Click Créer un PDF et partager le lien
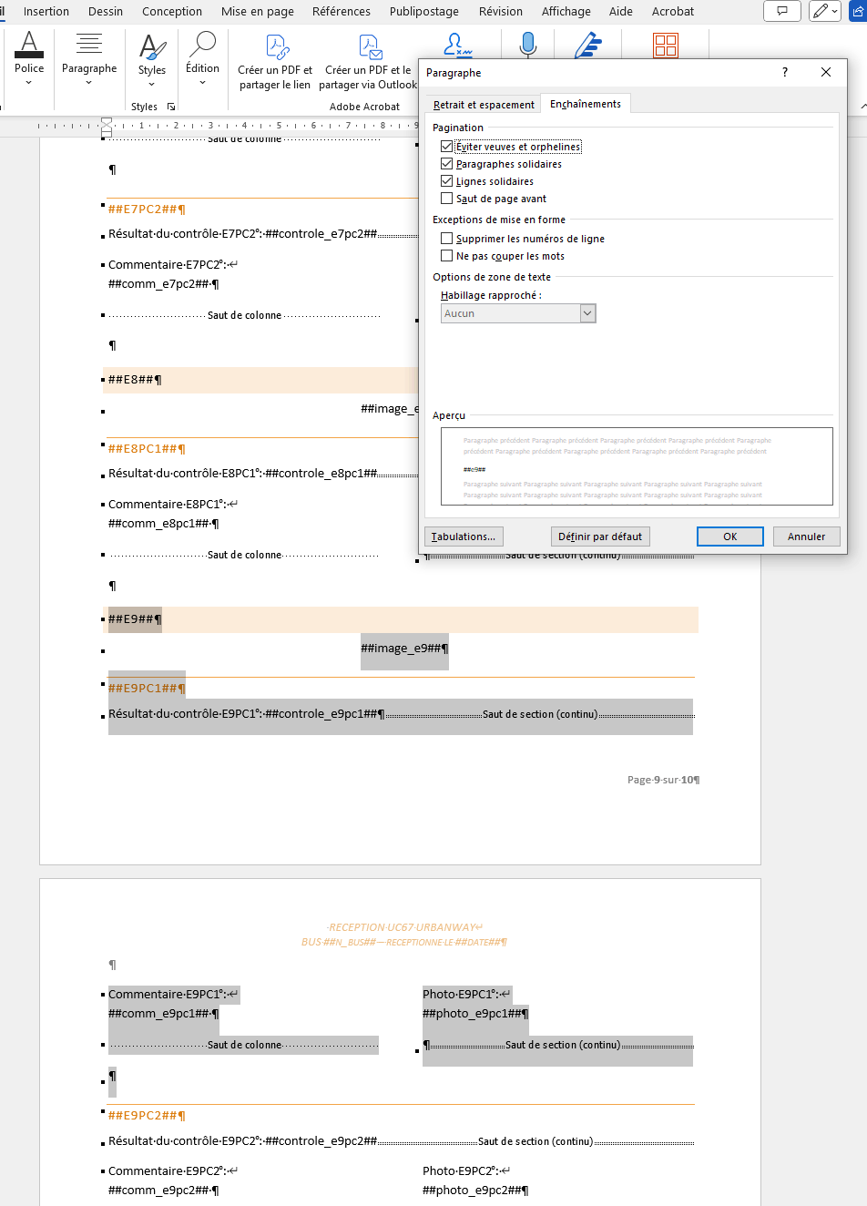Image resolution: width=867 pixels, height=1206 pixels. coord(275,62)
